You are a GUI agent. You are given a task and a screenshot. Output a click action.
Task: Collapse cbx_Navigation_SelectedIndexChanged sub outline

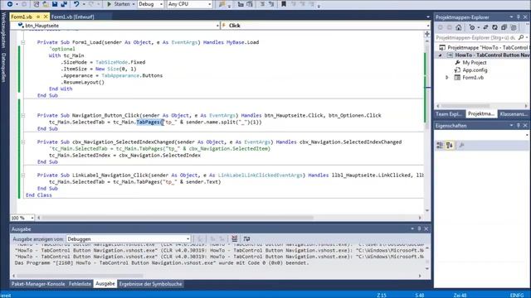tap(23, 142)
